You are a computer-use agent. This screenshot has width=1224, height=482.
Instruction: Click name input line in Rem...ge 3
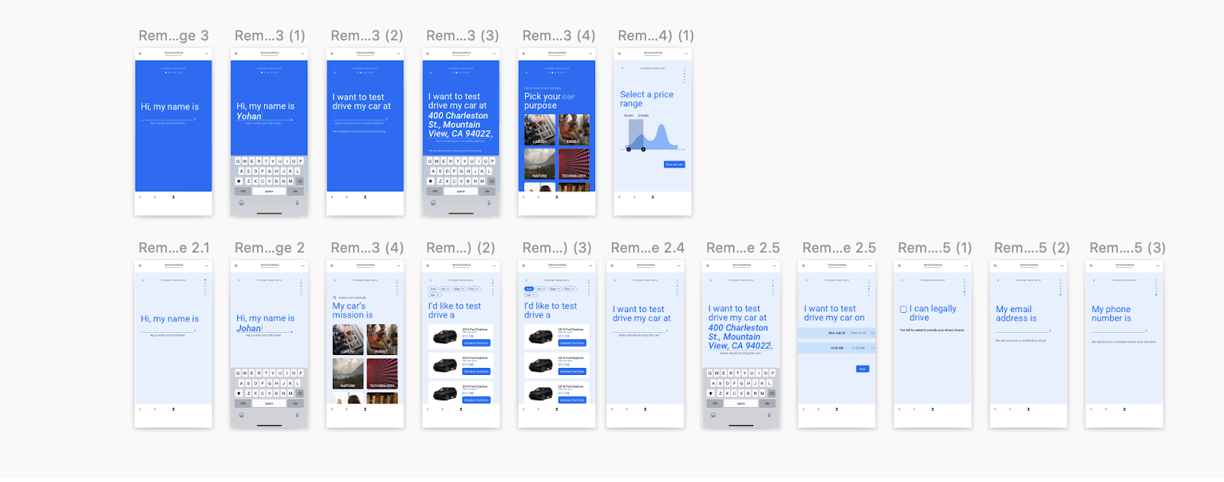[x=168, y=119]
